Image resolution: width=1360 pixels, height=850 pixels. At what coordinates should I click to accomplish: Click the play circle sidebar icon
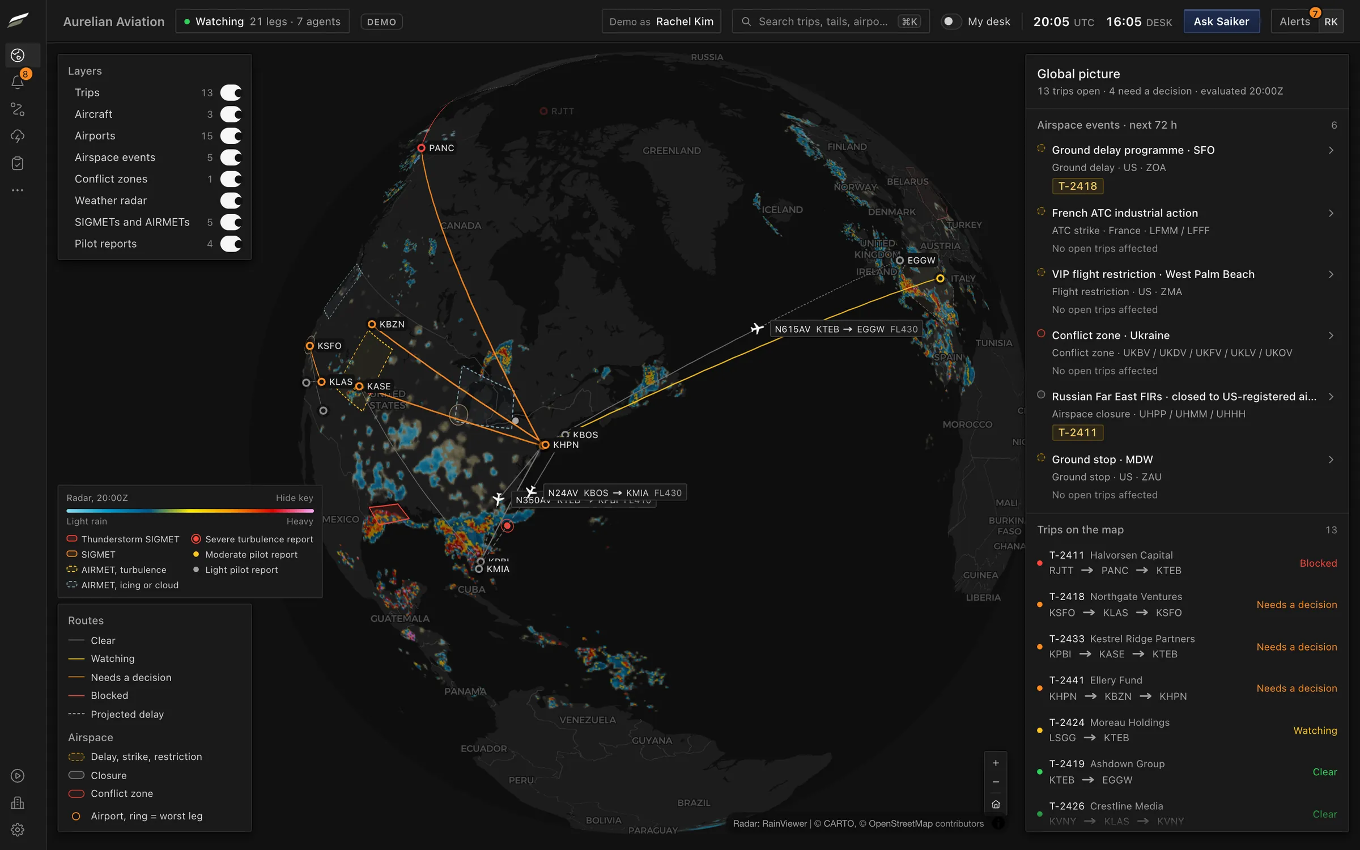coord(18,776)
